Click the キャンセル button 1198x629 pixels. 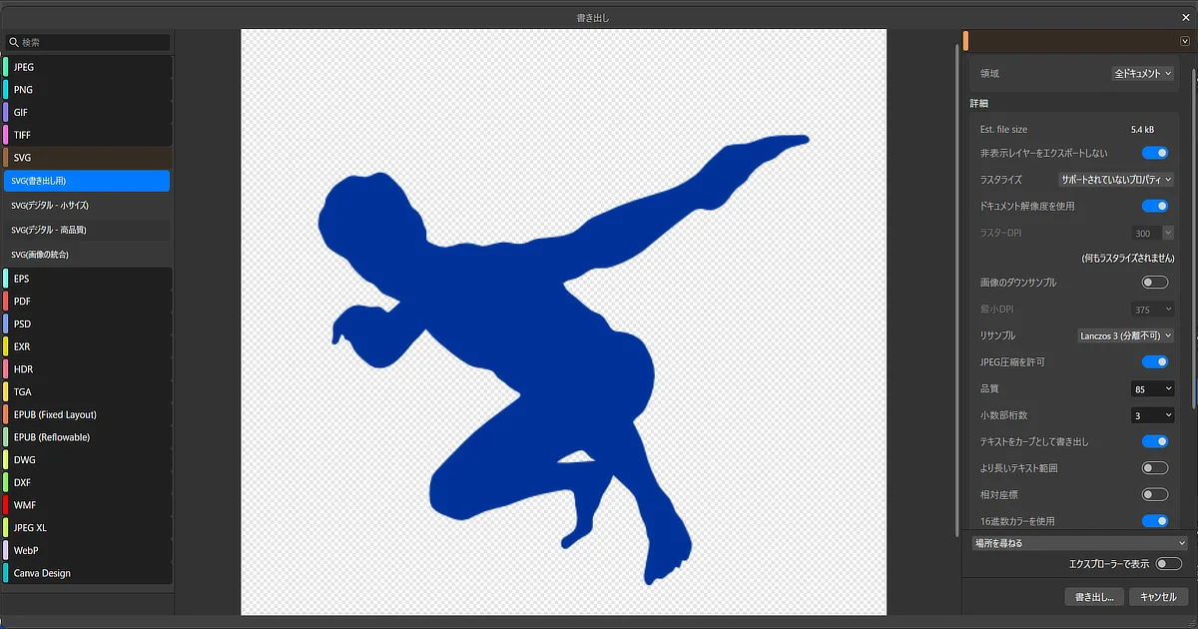(x=1158, y=597)
